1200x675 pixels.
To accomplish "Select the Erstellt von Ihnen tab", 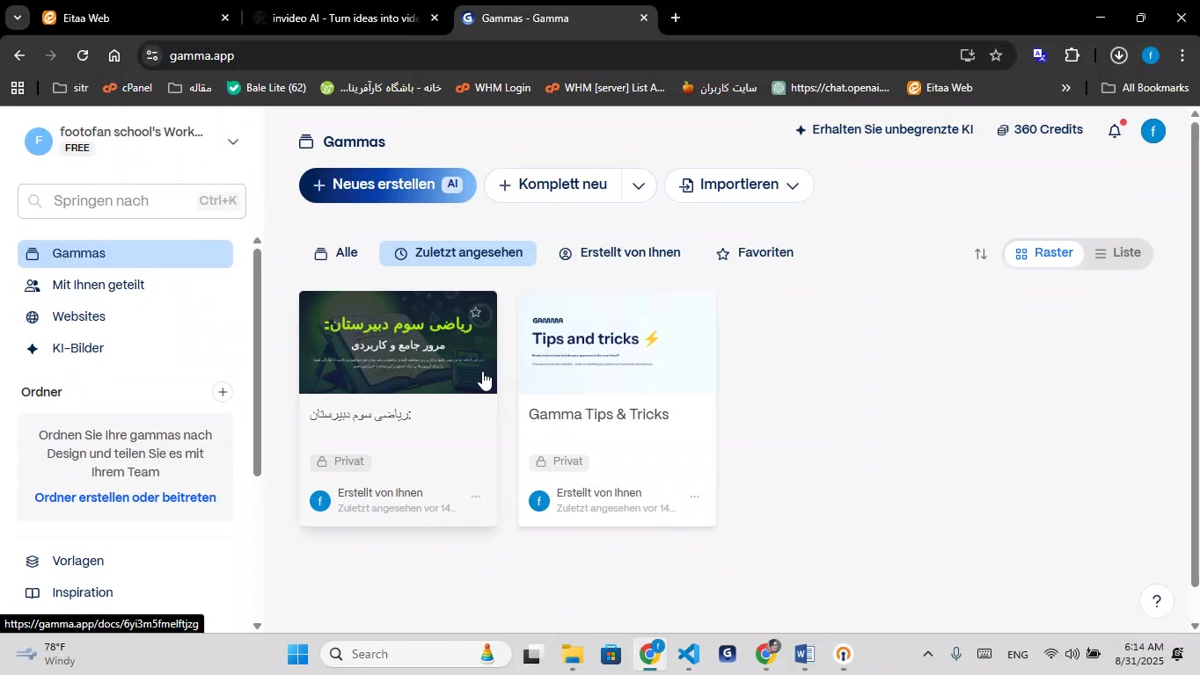I will point(620,253).
